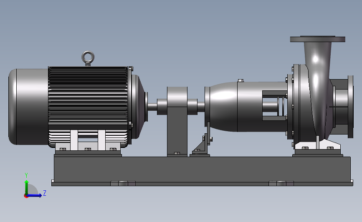Select the motor fan cover at left end
This screenshot has width=362, height=222.
[28, 107]
